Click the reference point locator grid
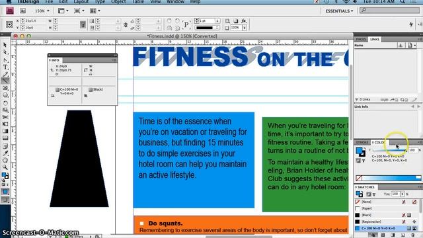Screen dimensions: 423x238 (x=9, y=24)
